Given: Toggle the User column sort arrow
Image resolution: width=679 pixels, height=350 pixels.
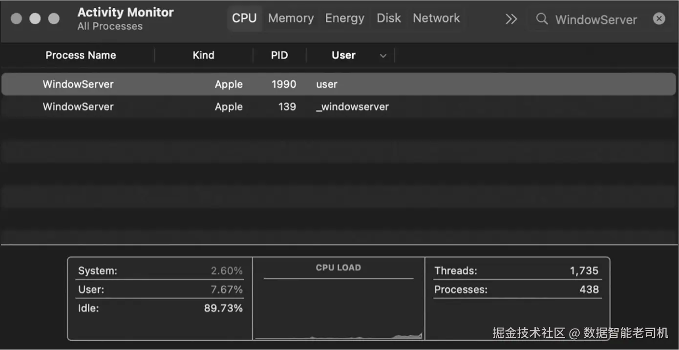Looking at the screenshot, I should click(x=383, y=56).
